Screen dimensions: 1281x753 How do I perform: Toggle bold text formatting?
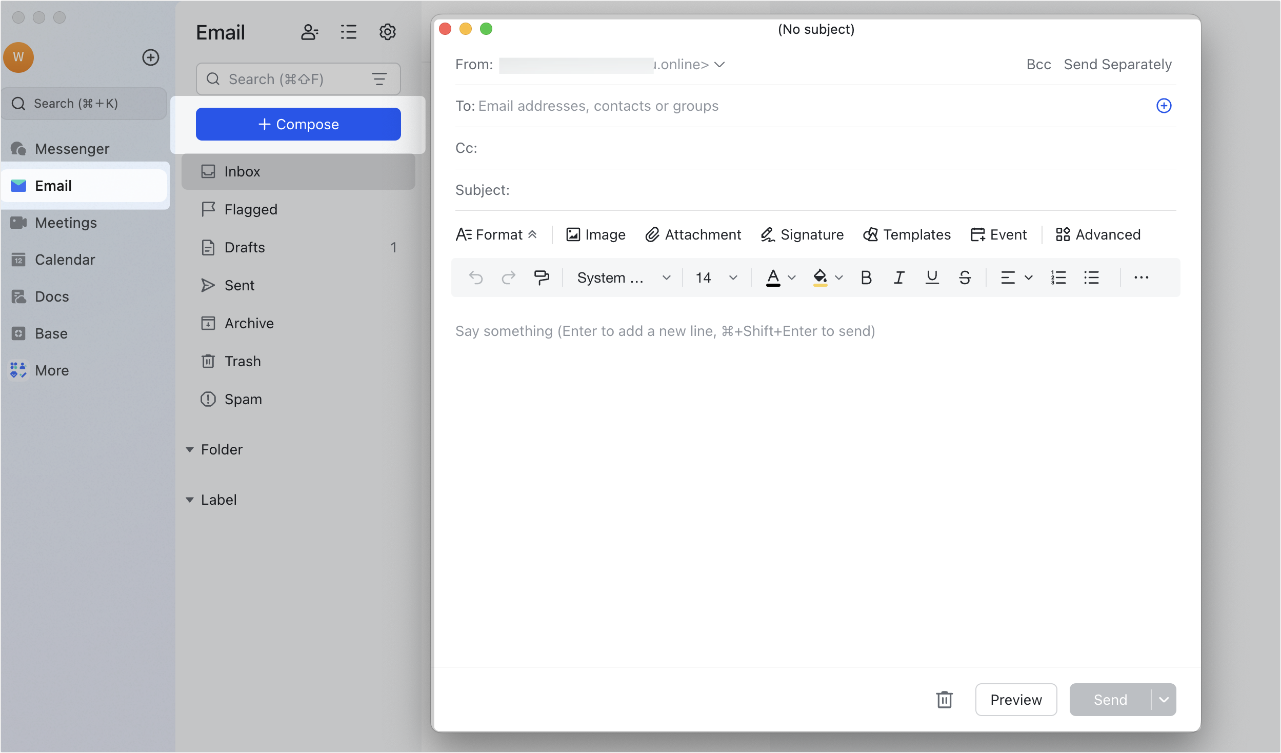coord(866,278)
